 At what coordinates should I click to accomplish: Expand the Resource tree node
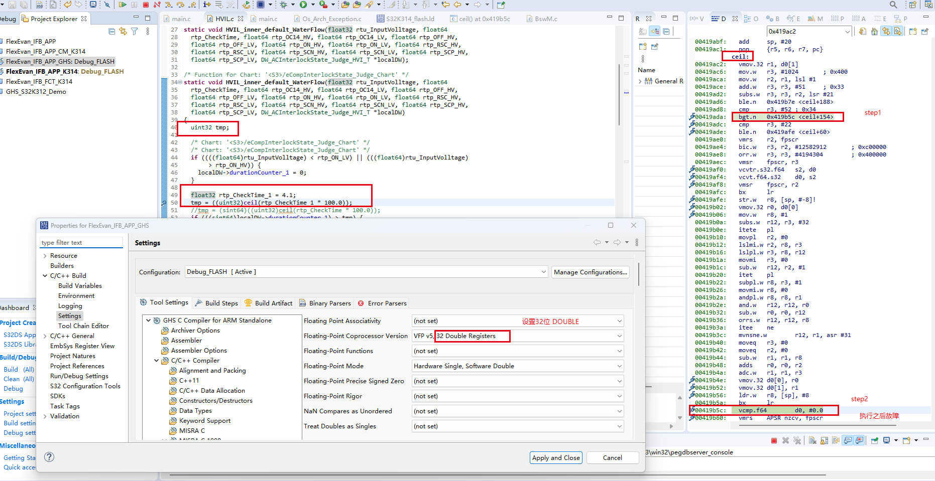pyautogui.click(x=45, y=256)
